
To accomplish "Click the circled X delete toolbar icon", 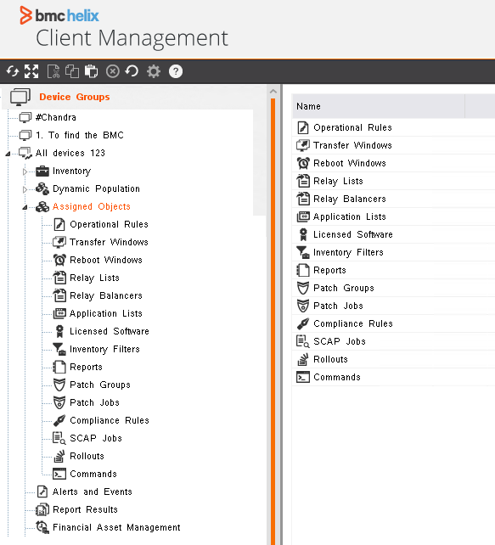I will point(113,71).
